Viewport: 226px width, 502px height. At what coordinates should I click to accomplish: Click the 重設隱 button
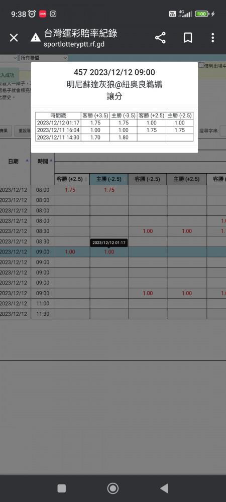[25, 131]
